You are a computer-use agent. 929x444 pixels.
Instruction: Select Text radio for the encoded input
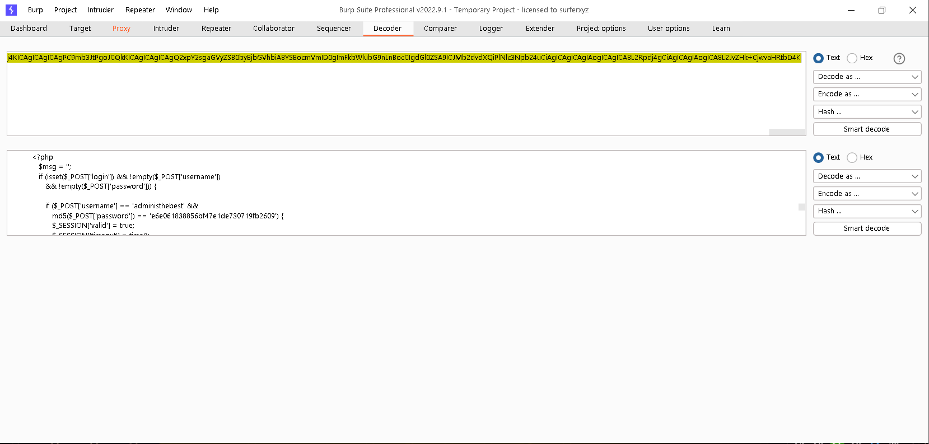click(x=819, y=58)
